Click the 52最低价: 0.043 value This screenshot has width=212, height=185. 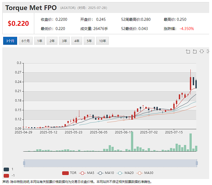tap(134, 29)
